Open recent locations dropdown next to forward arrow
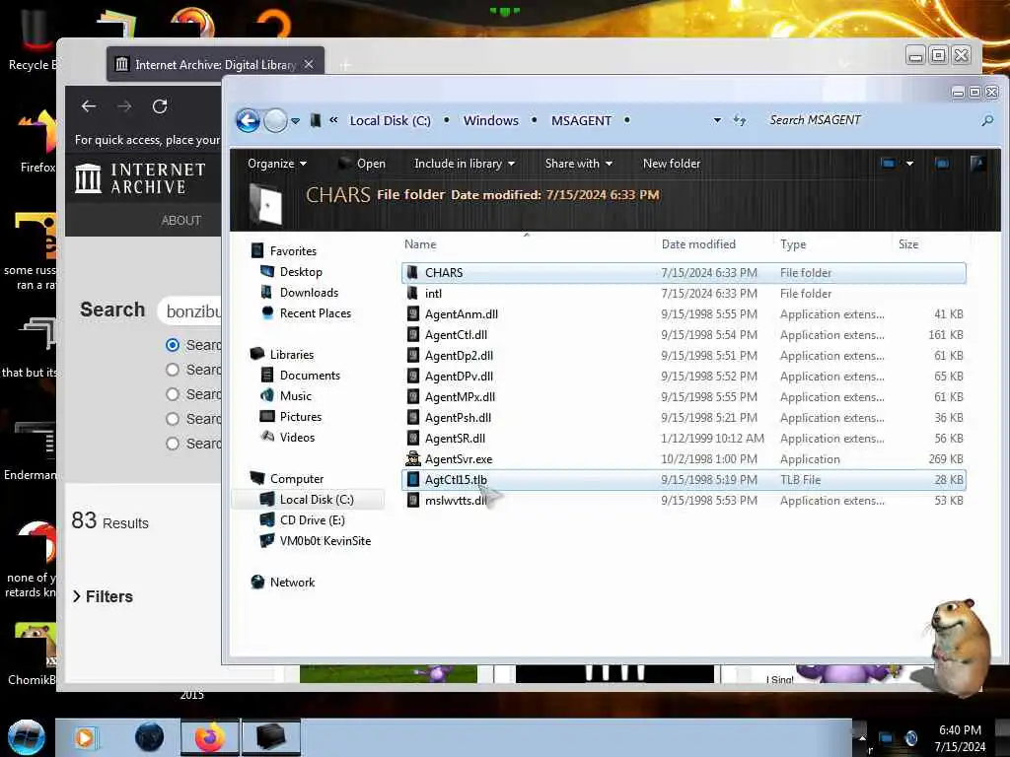Image resolution: width=1010 pixels, height=757 pixels. (x=295, y=121)
